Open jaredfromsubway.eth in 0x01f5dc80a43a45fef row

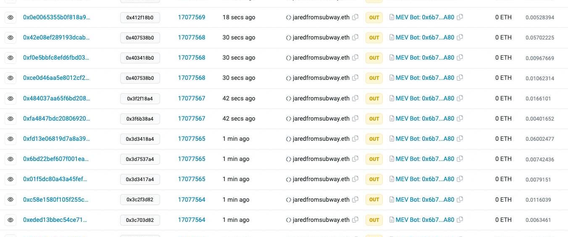pyautogui.click(x=321, y=179)
